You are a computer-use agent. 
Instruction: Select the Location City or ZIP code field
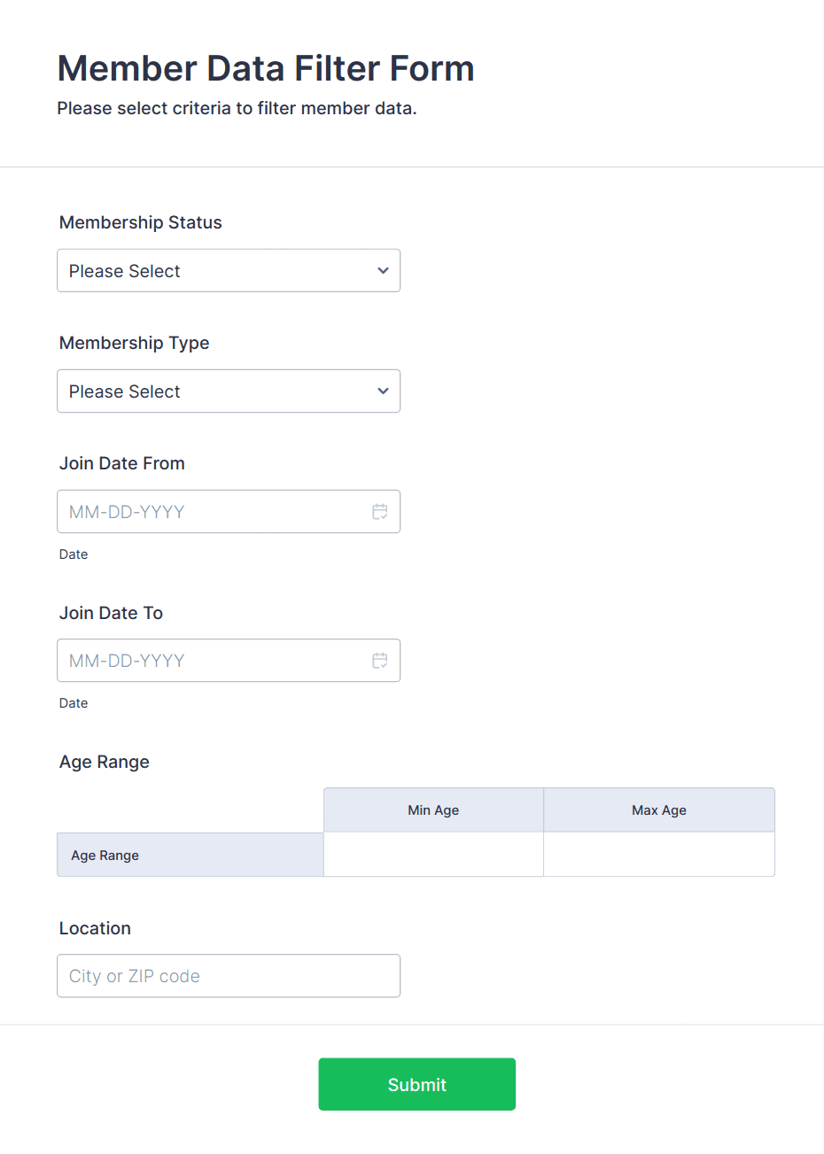pyautogui.click(x=229, y=975)
